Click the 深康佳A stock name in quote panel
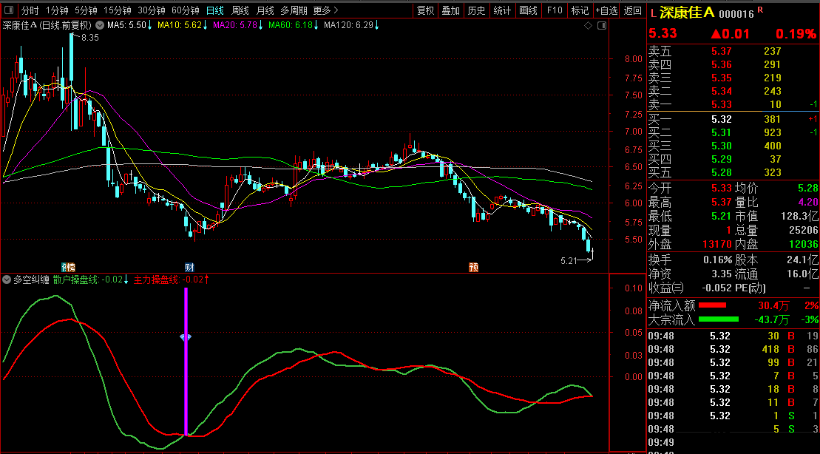Viewport: 820px width, 454px height. [687, 13]
